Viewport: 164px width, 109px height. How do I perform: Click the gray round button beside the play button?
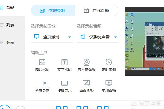(x=20, y=107)
